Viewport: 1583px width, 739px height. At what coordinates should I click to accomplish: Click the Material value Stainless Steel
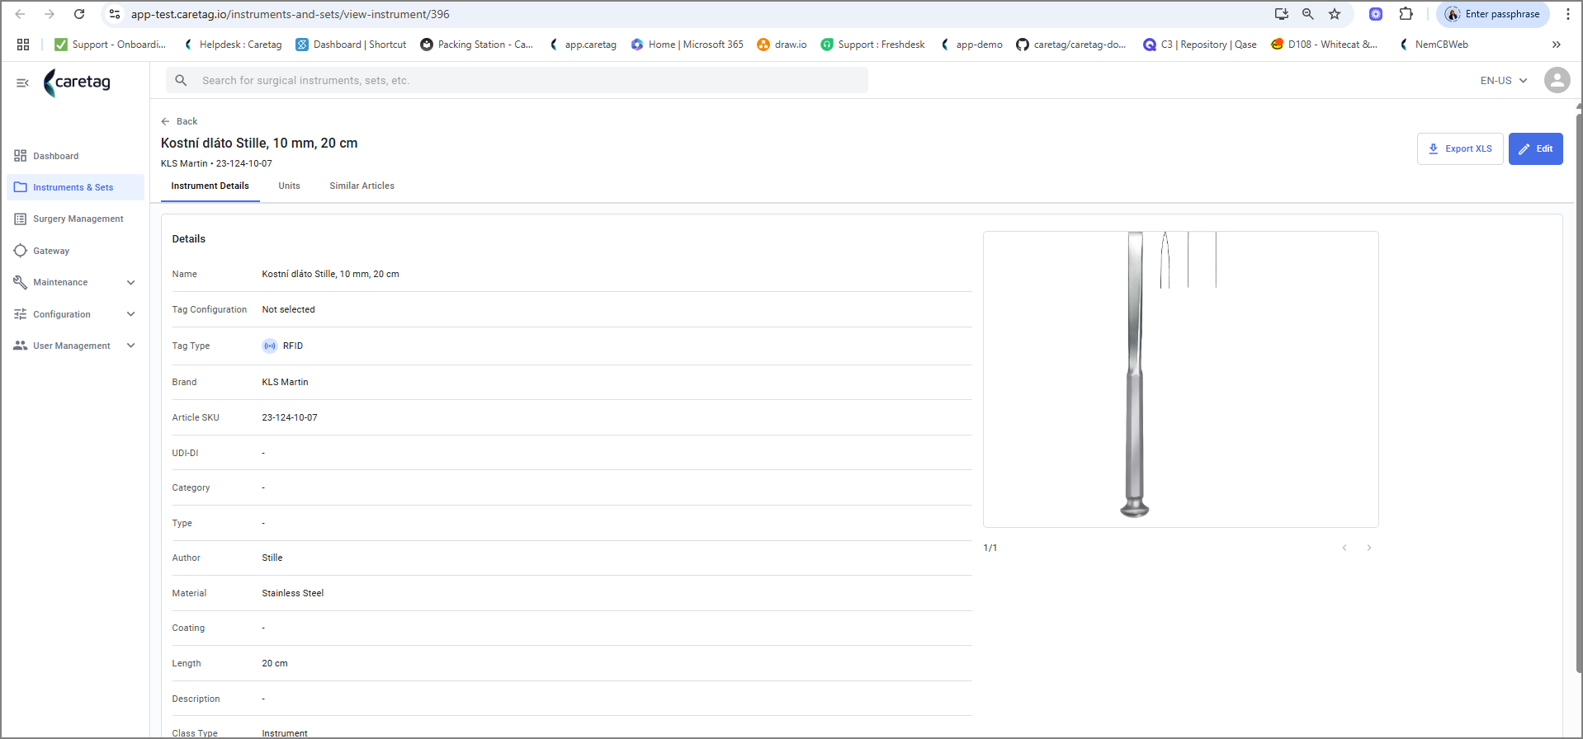click(x=293, y=593)
